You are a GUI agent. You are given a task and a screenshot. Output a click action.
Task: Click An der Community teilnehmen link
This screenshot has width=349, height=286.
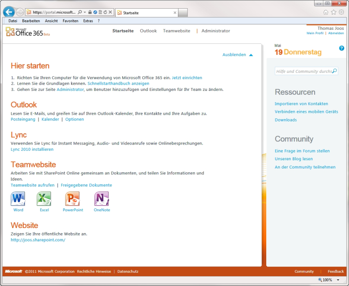(x=305, y=167)
